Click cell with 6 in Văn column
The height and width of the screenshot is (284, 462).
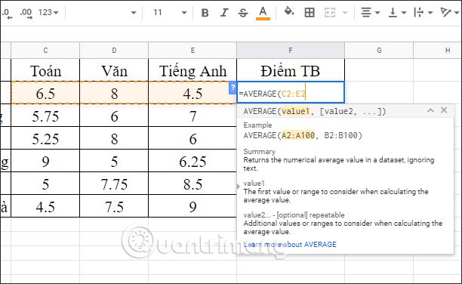(114, 116)
